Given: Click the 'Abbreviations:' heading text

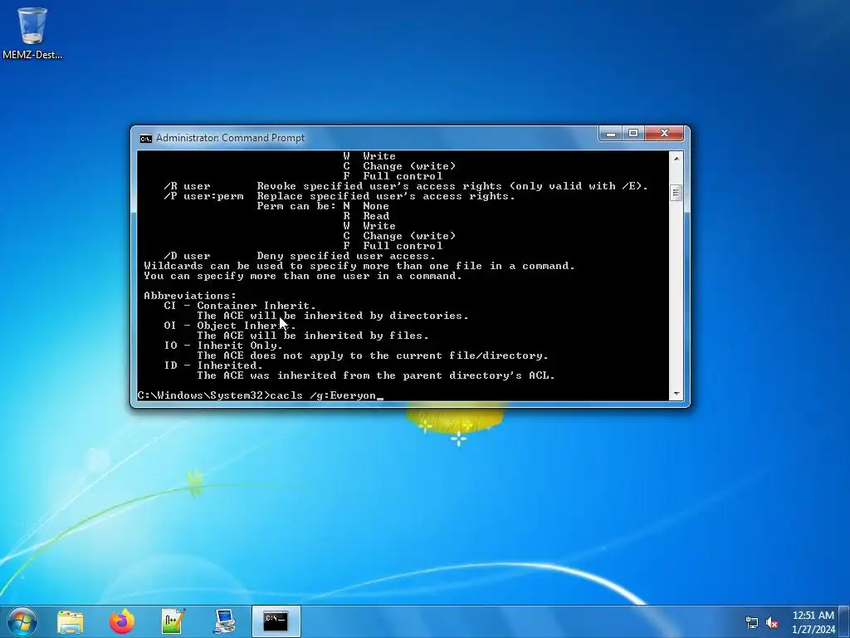Looking at the screenshot, I should (190, 296).
